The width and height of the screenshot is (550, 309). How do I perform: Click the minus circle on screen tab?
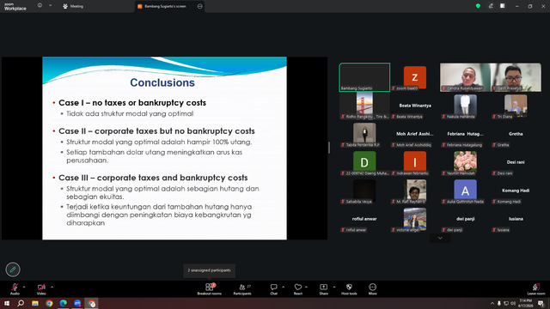click(200, 6)
